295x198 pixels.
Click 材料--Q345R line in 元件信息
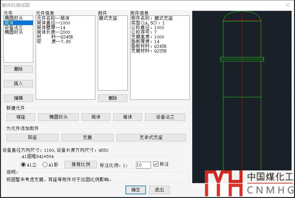[x=55, y=37]
